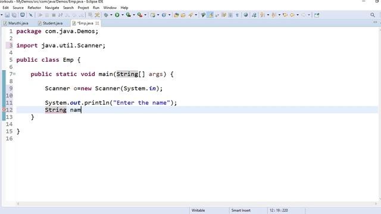Open the Project menu

pyautogui.click(x=83, y=8)
